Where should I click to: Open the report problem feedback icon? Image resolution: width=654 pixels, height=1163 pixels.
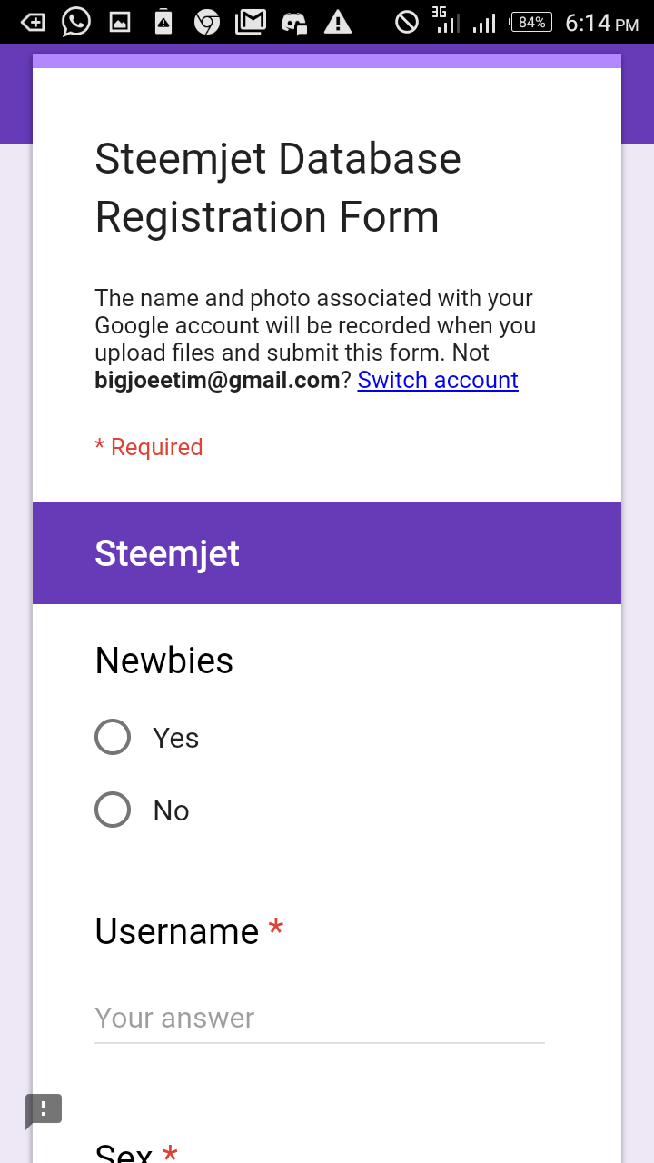tap(44, 1109)
